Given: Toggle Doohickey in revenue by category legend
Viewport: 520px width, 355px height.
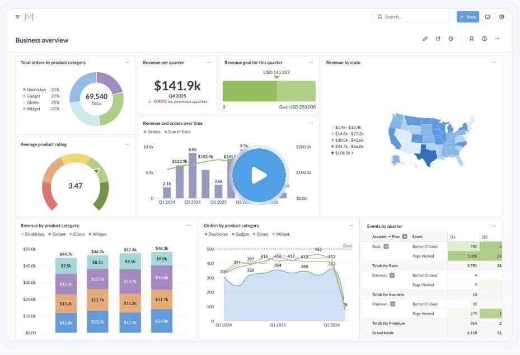Looking at the screenshot, I should (33, 234).
